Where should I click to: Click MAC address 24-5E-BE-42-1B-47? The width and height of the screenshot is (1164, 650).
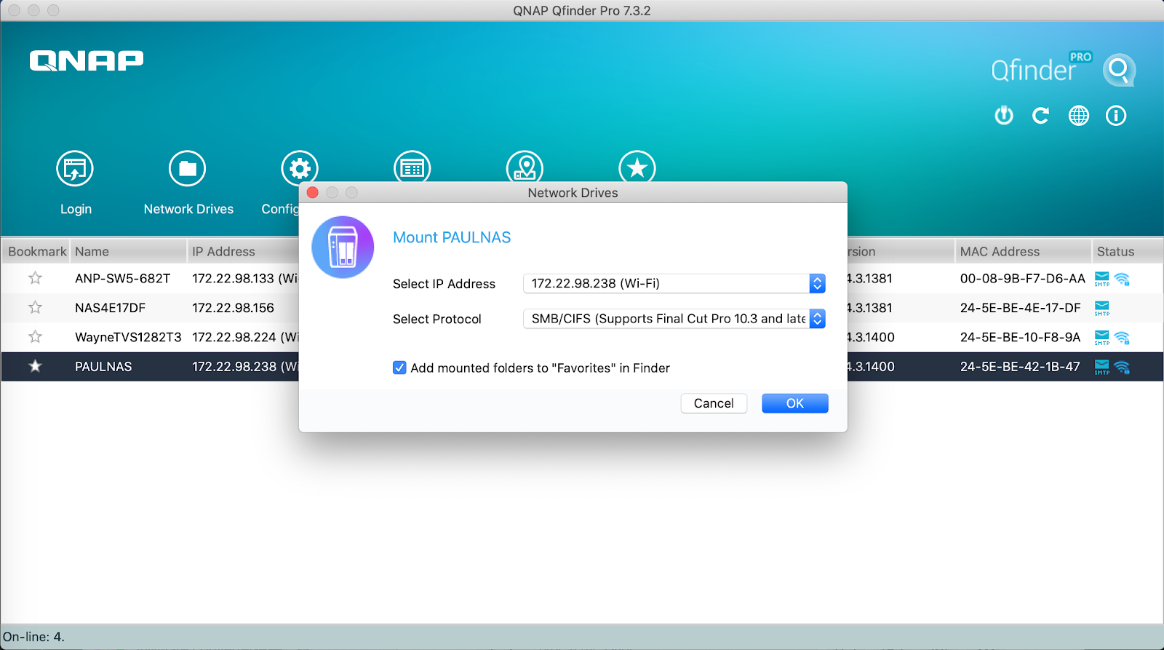pos(1020,366)
